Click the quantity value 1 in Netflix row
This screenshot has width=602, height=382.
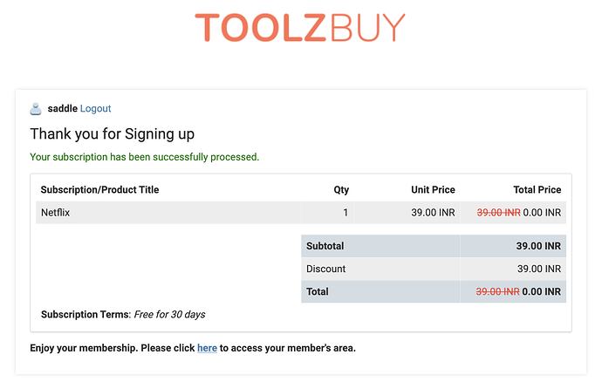click(345, 213)
